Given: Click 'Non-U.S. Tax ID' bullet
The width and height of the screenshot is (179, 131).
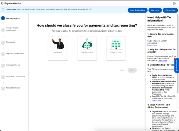Looking at the screenshot, I should click(x=164, y=97).
